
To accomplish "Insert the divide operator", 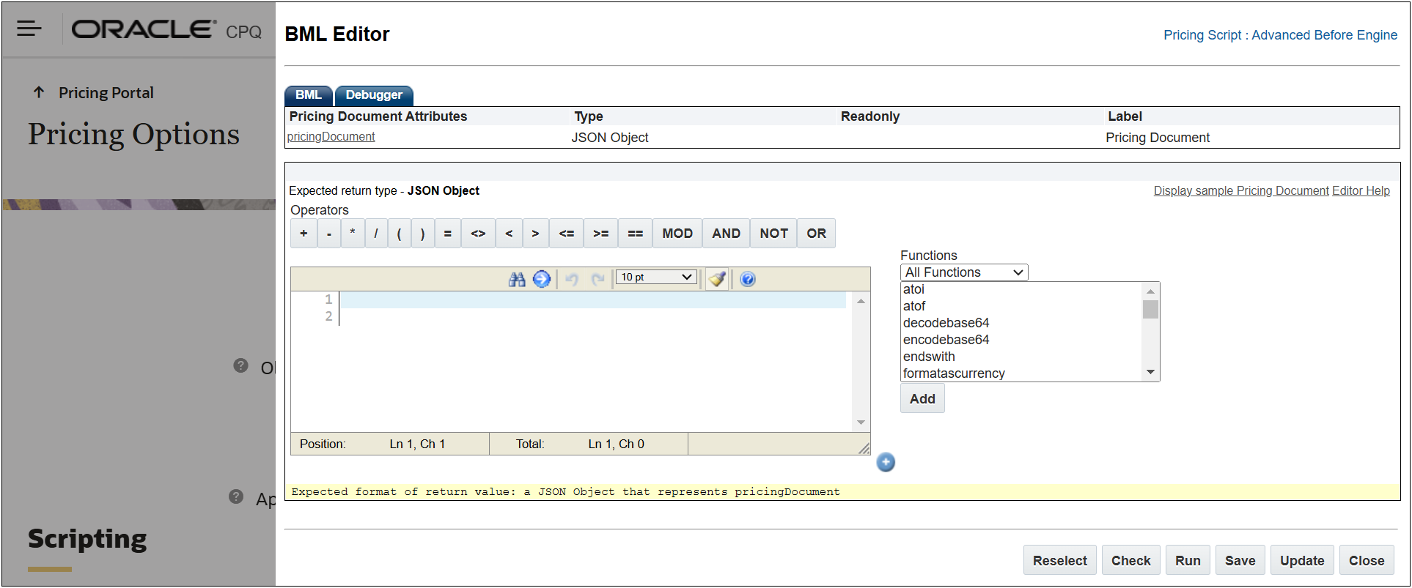I will click(x=376, y=234).
